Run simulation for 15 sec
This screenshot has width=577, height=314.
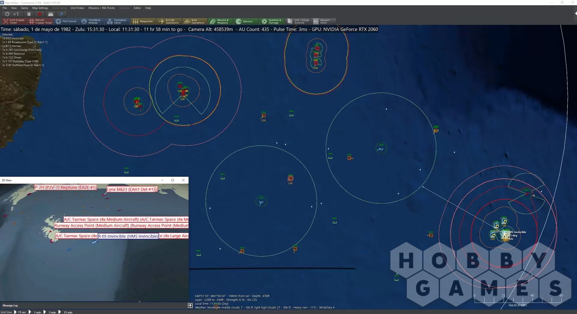coord(20,312)
